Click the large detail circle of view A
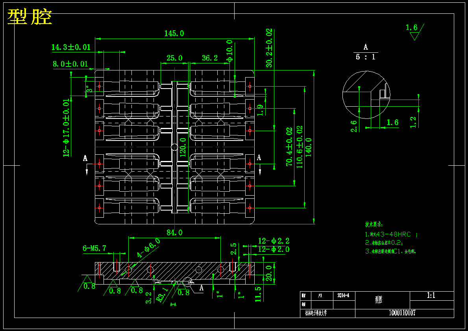468x331 pixels. pyautogui.click(x=366, y=94)
